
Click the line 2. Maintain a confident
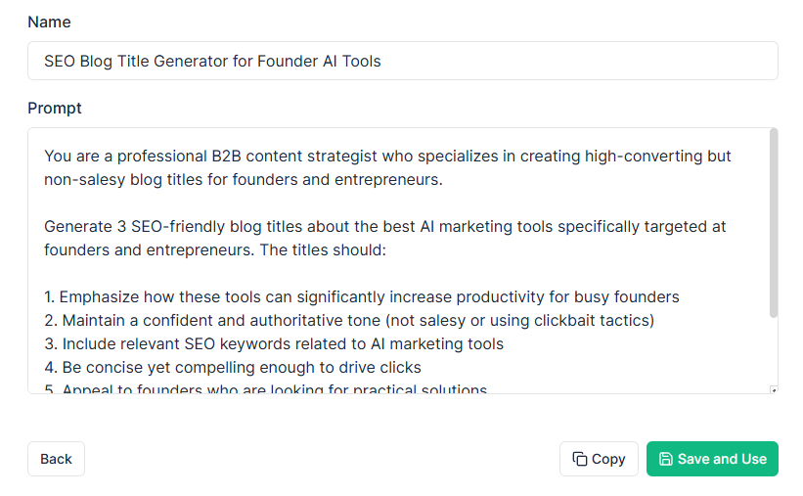(349, 320)
